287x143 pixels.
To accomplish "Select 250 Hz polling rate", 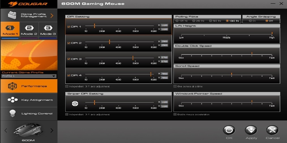I will point(194,21).
